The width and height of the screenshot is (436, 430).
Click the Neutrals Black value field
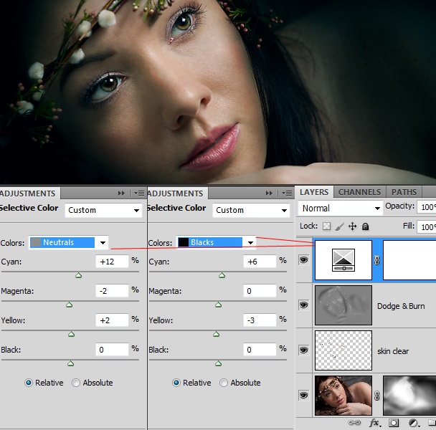tap(112, 350)
